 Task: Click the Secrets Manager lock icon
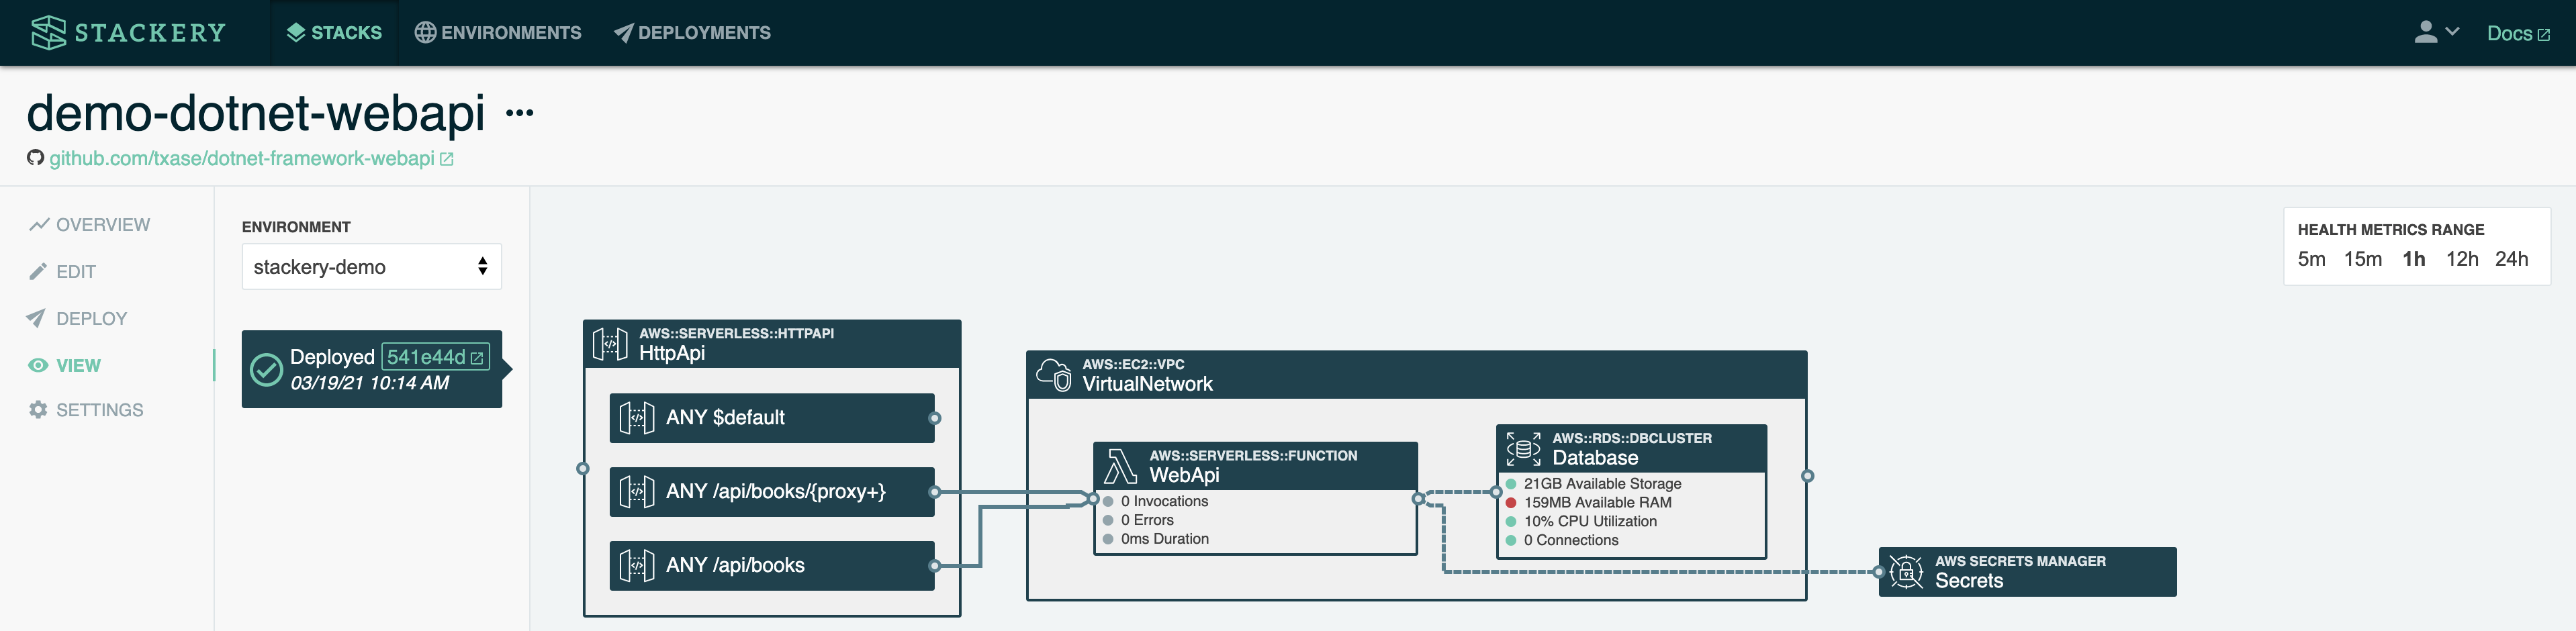point(1906,572)
